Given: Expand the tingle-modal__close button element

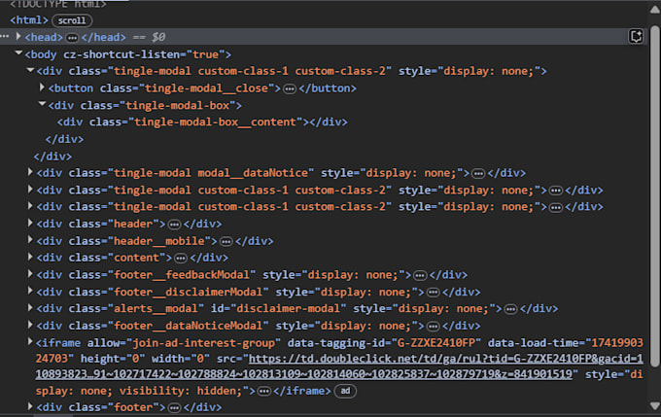Looking at the screenshot, I should 42,87.
